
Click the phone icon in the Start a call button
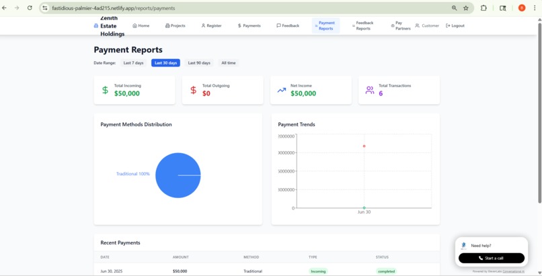[481, 258]
